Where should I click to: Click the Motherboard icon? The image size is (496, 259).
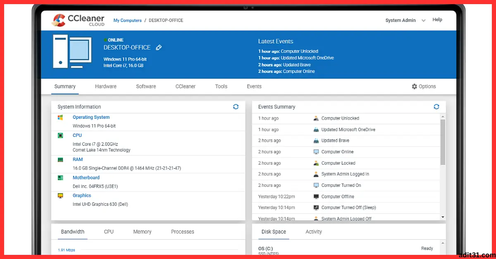[60, 178]
